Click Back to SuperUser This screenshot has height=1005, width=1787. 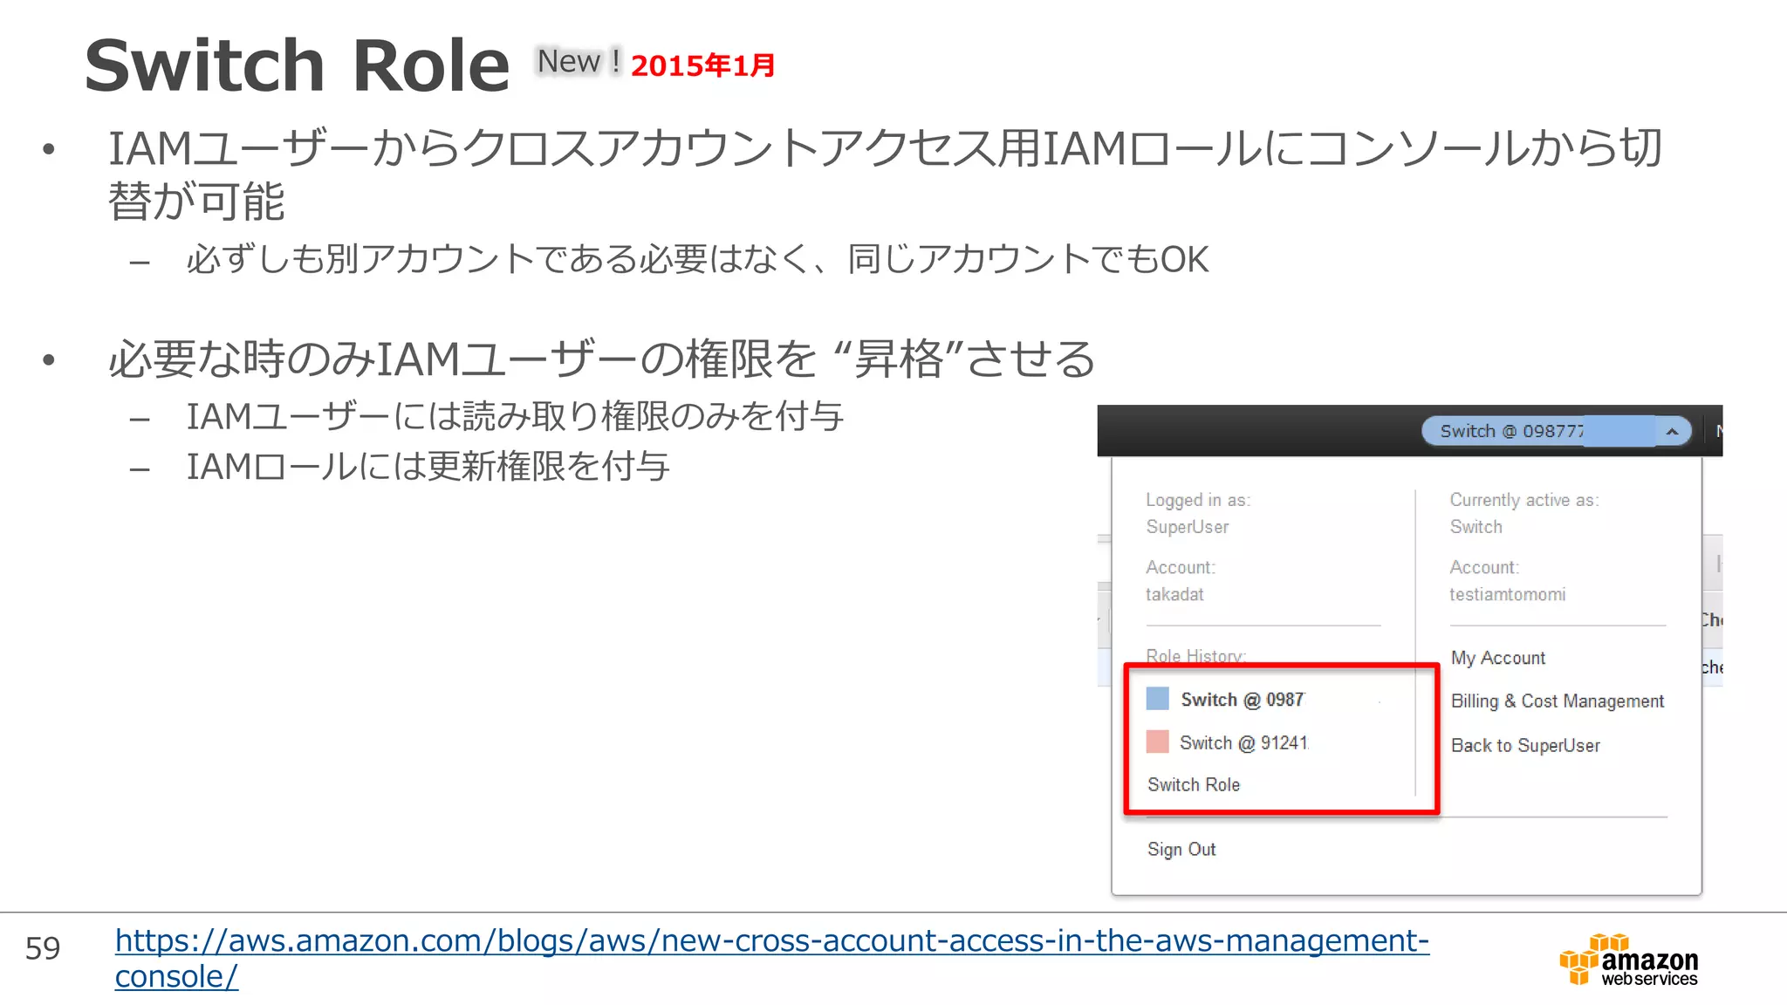1525,746
